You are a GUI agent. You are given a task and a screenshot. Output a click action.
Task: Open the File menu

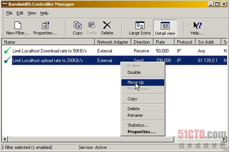click(9, 13)
